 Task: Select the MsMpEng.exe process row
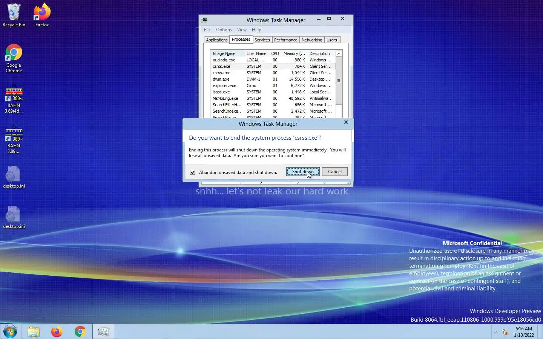coord(273,98)
